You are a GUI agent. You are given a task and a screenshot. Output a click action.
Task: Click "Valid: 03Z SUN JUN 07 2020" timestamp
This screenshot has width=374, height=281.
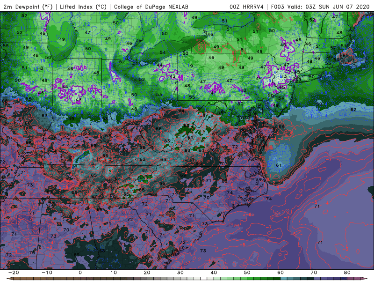coord(328,7)
